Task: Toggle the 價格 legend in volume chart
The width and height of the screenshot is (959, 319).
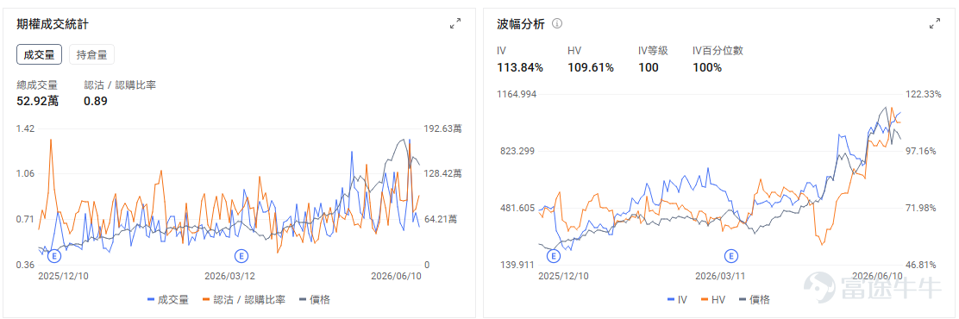Action: click(x=315, y=299)
